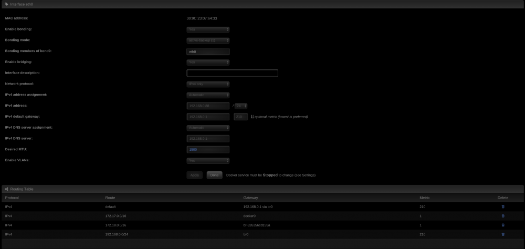Click the Routing Table share icon
This screenshot has height=249, width=525.
point(6,189)
